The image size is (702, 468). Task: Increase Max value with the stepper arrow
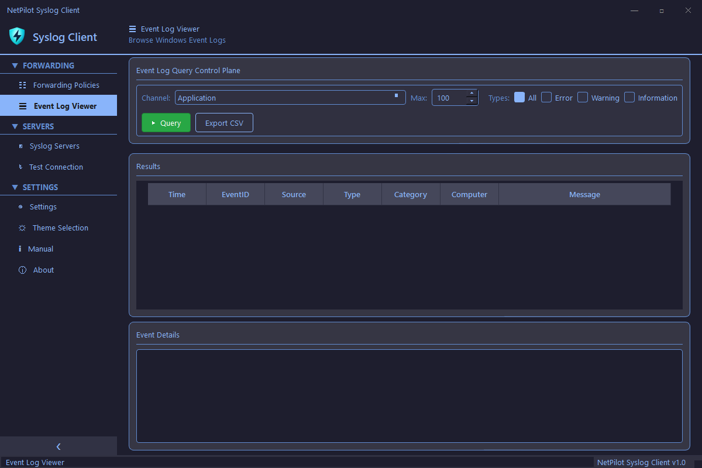472,94
